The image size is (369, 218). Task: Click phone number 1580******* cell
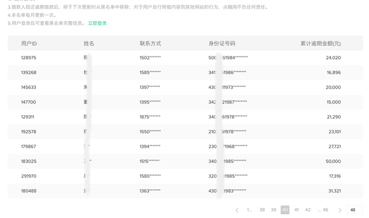[150, 176]
